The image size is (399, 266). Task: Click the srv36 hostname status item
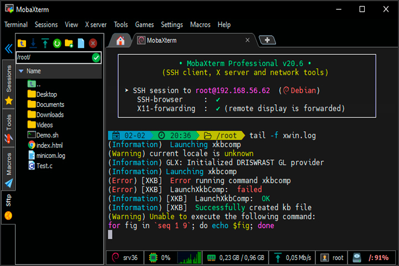coord(125,258)
